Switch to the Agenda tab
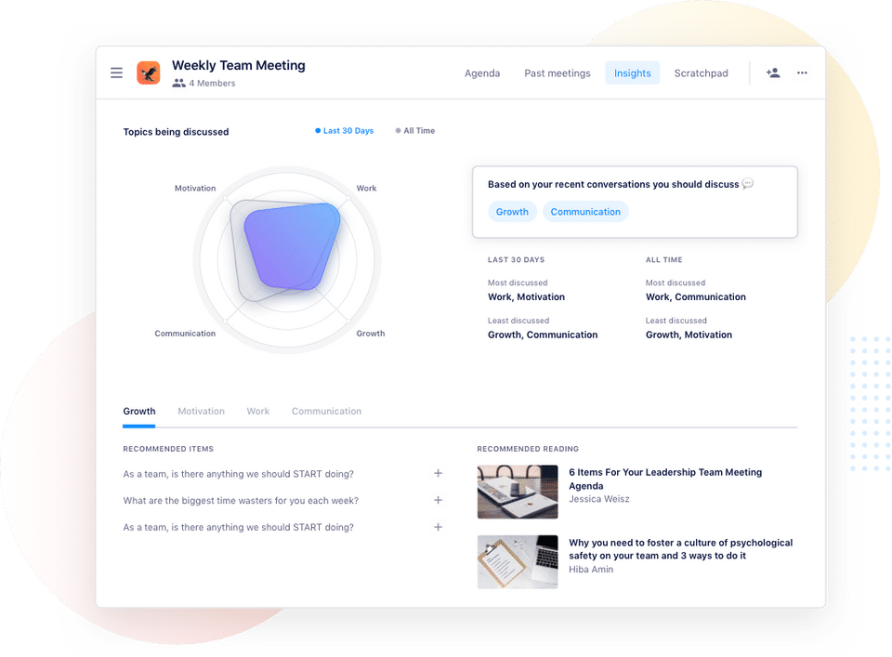The width and height of the screenshot is (892, 657). 482,72
